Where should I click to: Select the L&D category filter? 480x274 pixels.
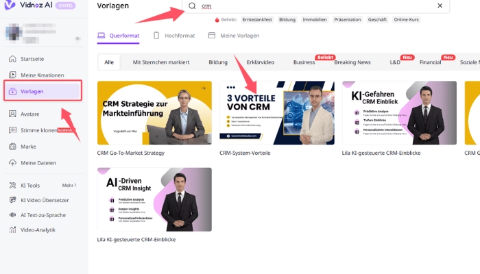pyautogui.click(x=395, y=62)
